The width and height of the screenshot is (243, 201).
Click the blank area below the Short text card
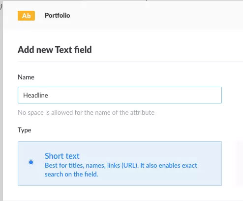point(120,194)
